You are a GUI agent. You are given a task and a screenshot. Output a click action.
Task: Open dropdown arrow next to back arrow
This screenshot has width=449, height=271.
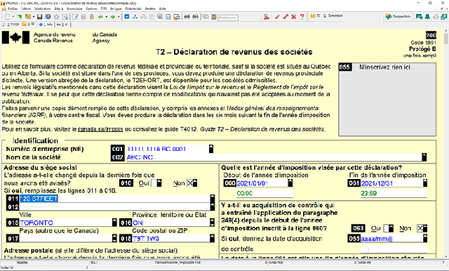pyautogui.click(x=106, y=17)
